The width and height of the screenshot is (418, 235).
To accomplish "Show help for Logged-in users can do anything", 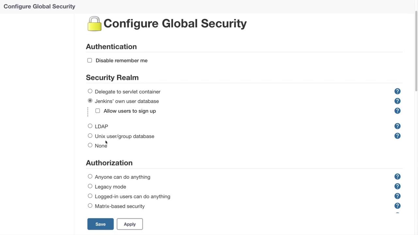I will click(x=397, y=196).
